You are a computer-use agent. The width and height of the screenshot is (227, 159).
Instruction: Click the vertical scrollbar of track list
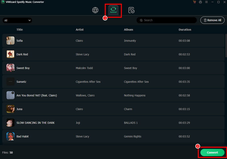226,46
